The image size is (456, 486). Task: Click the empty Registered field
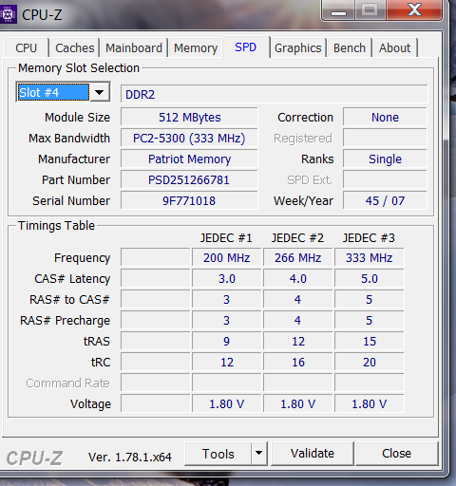tap(385, 139)
